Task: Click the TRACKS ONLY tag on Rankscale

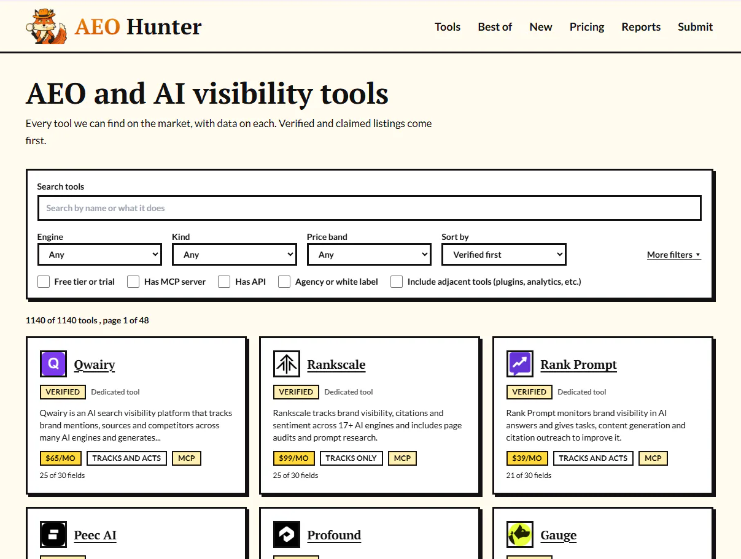Action: click(351, 458)
